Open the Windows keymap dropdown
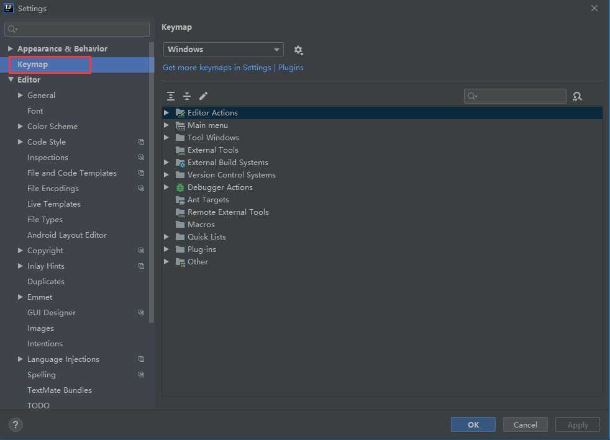Image resolution: width=610 pixels, height=440 pixels. point(223,50)
